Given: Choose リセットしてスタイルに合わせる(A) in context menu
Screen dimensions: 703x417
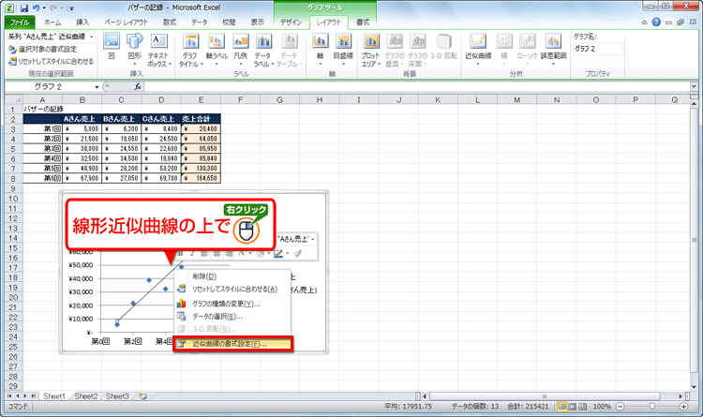Looking at the screenshot, I should point(232,290).
